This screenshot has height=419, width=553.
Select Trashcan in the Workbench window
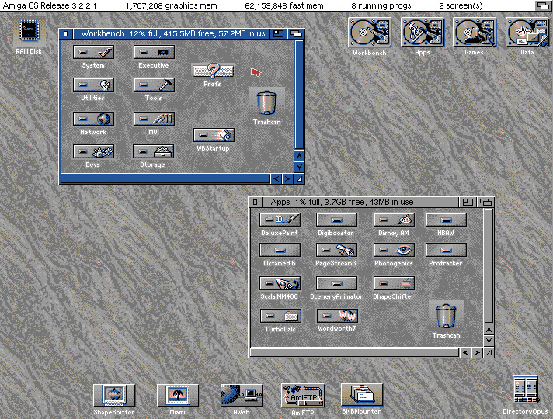click(x=266, y=103)
